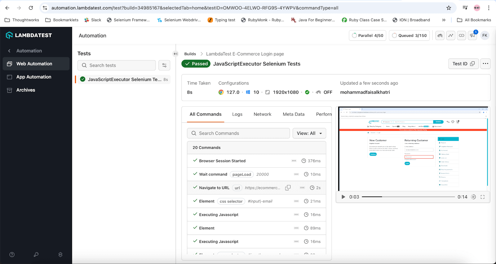496x264 pixels.
Task: Open the test three-dot options menu
Action: (485, 64)
